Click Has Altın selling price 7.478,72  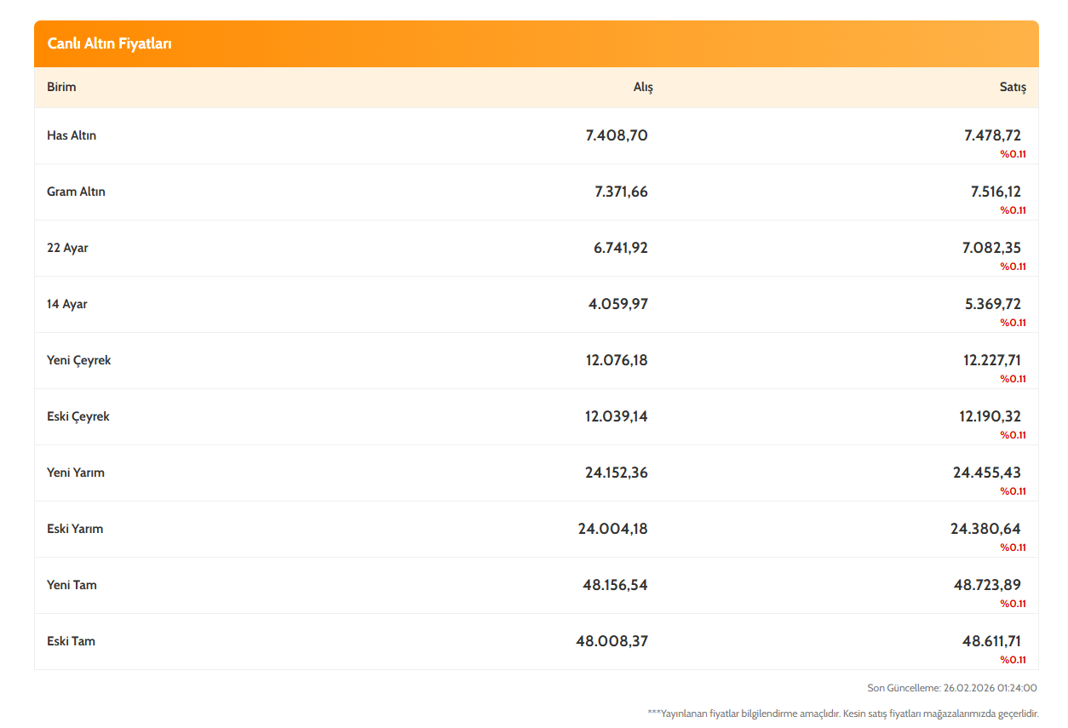coord(992,135)
